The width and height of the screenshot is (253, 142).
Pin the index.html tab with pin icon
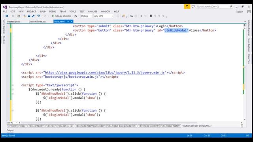click(68, 21)
